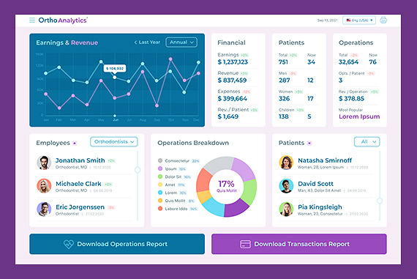Screen dimensions: 417x279
Task: Toggle Patients list sort arrow
Action: coord(309,144)
